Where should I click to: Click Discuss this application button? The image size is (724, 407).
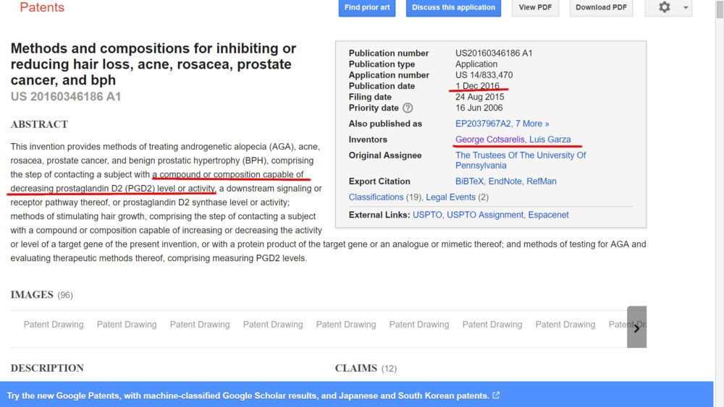(x=453, y=7)
